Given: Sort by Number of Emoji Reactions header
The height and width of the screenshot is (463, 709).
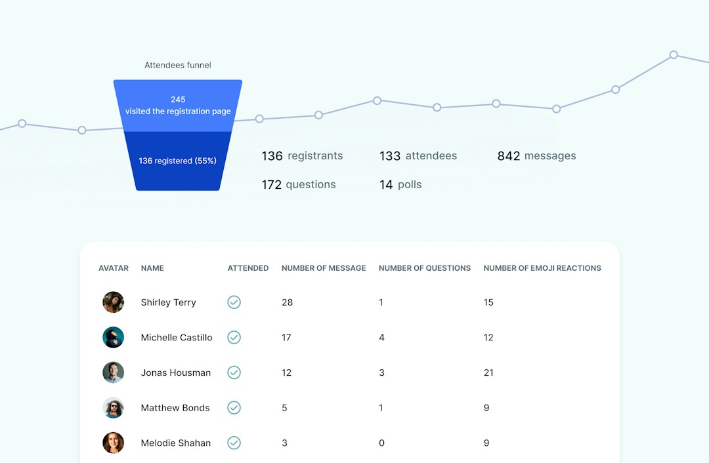Looking at the screenshot, I should coord(542,268).
